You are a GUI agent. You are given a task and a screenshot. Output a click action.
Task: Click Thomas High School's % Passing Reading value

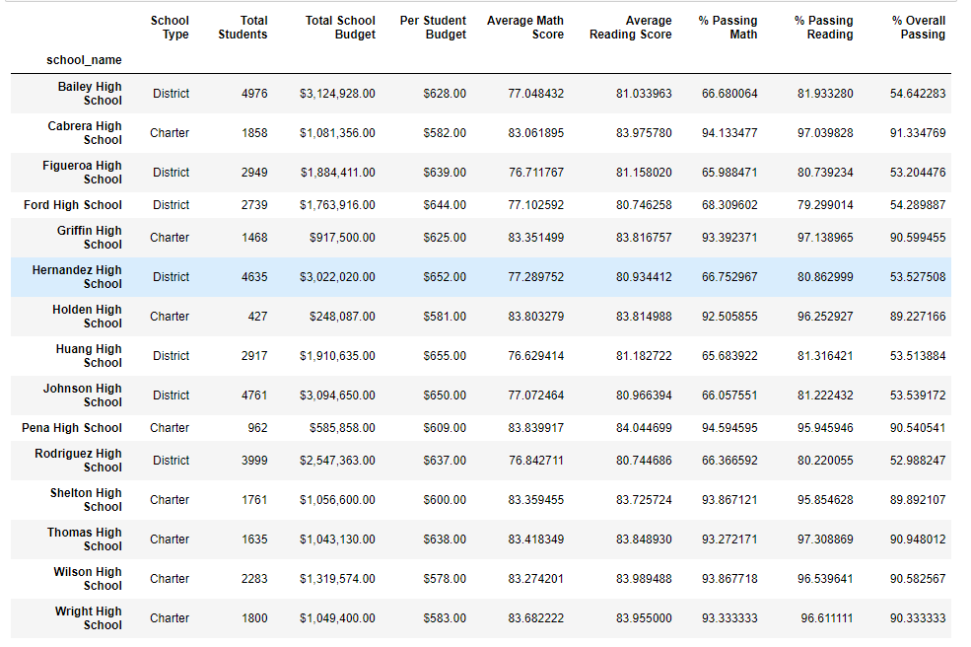[825, 539]
